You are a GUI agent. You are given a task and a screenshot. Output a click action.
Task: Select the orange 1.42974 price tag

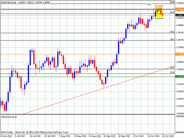[x=180, y=9]
